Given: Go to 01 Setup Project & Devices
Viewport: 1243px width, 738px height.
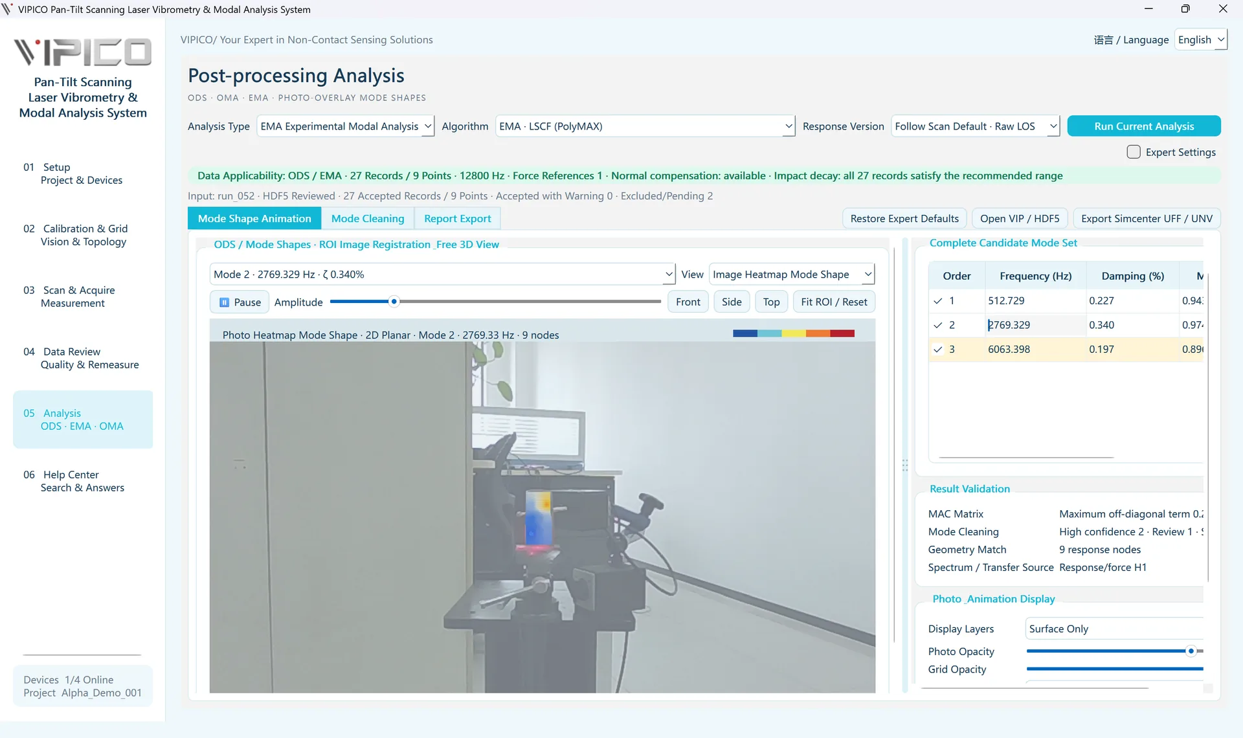Looking at the screenshot, I should [x=83, y=173].
